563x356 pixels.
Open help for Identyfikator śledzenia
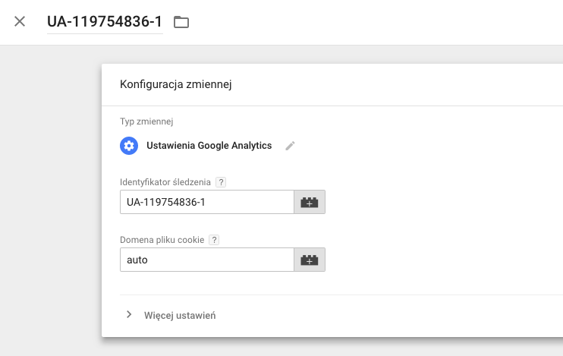221,182
